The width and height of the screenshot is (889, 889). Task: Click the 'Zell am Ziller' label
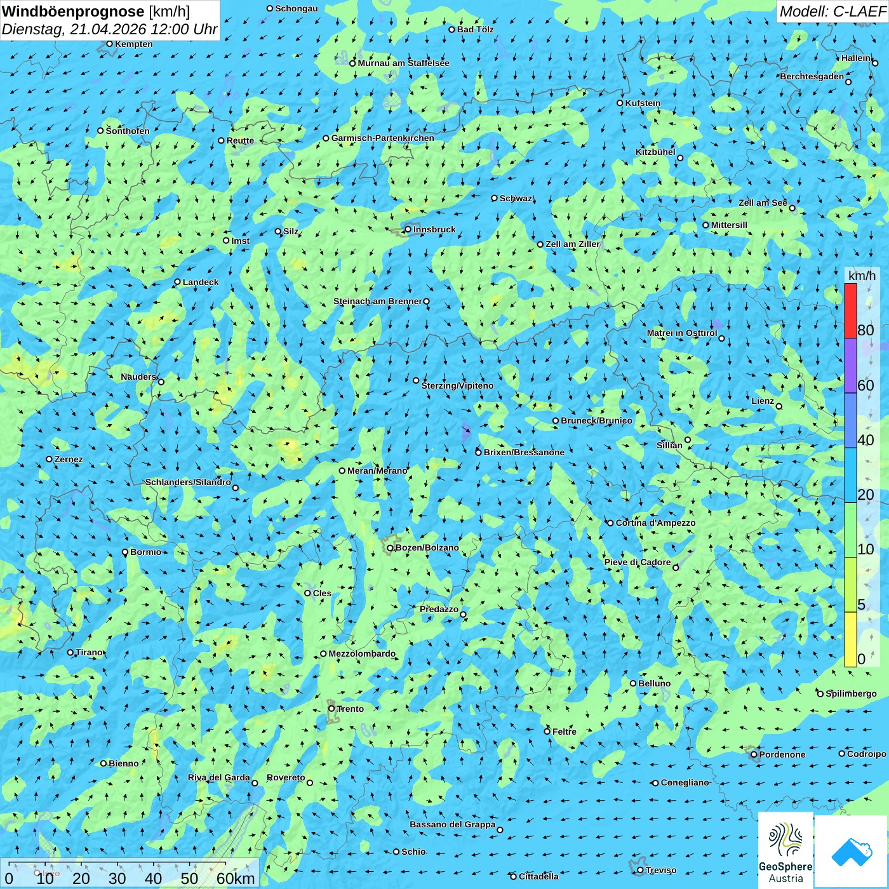pyautogui.click(x=572, y=244)
